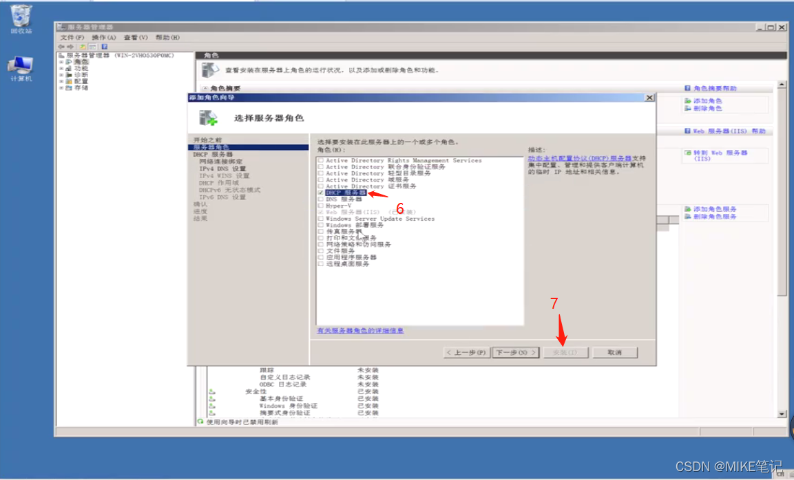The width and height of the screenshot is (794, 480).
Task: Select the 角色 node icon in console tree
Action: pos(69,62)
